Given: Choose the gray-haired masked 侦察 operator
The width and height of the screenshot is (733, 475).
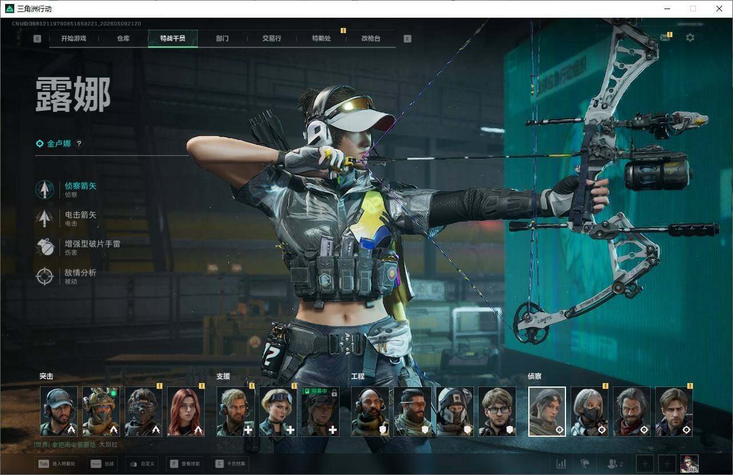Looking at the screenshot, I should point(589,412).
